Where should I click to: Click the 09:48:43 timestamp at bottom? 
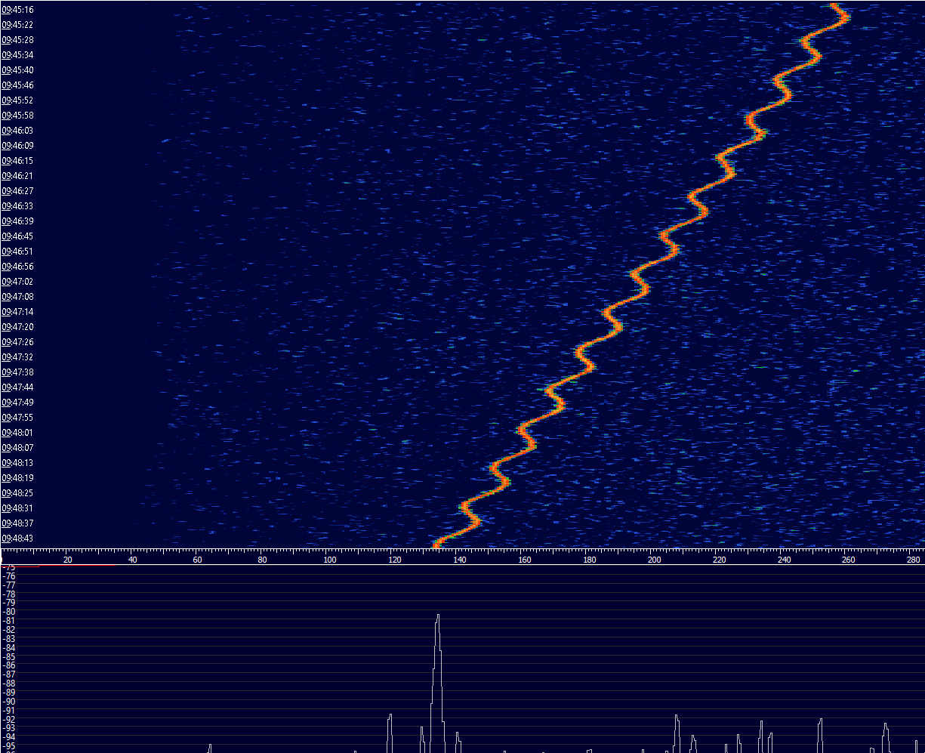pyautogui.click(x=17, y=539)
